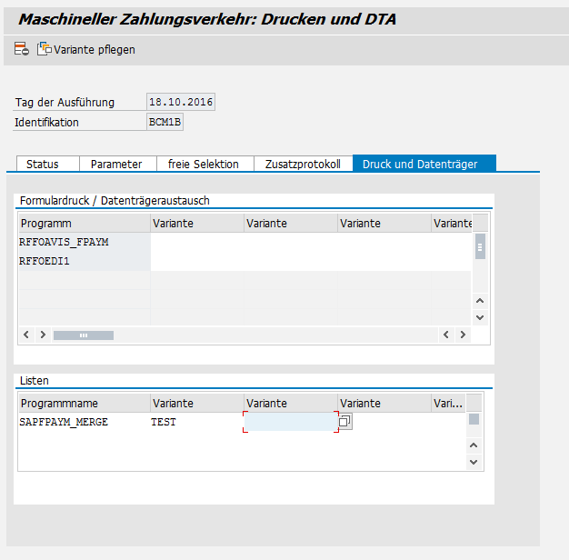Select the TEST variant cell in Listen
This screenshot has width=569, height=560.
pyautogui.click(x=195, y=422)
